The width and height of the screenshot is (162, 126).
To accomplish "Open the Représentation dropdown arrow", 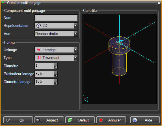I will [x=75, y=25].
